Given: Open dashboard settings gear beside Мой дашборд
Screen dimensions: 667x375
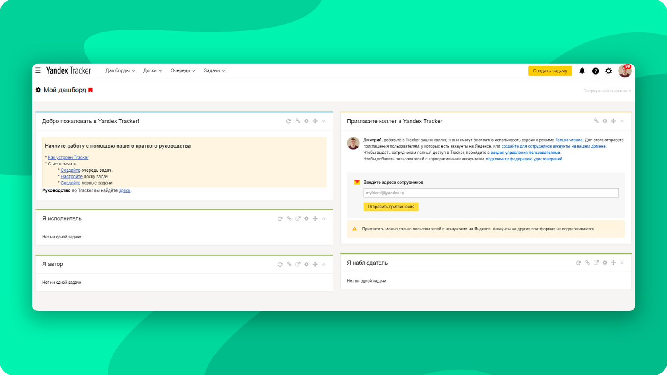Looking at the screenshot, I should pyautogui.click(x=38, y=90).
